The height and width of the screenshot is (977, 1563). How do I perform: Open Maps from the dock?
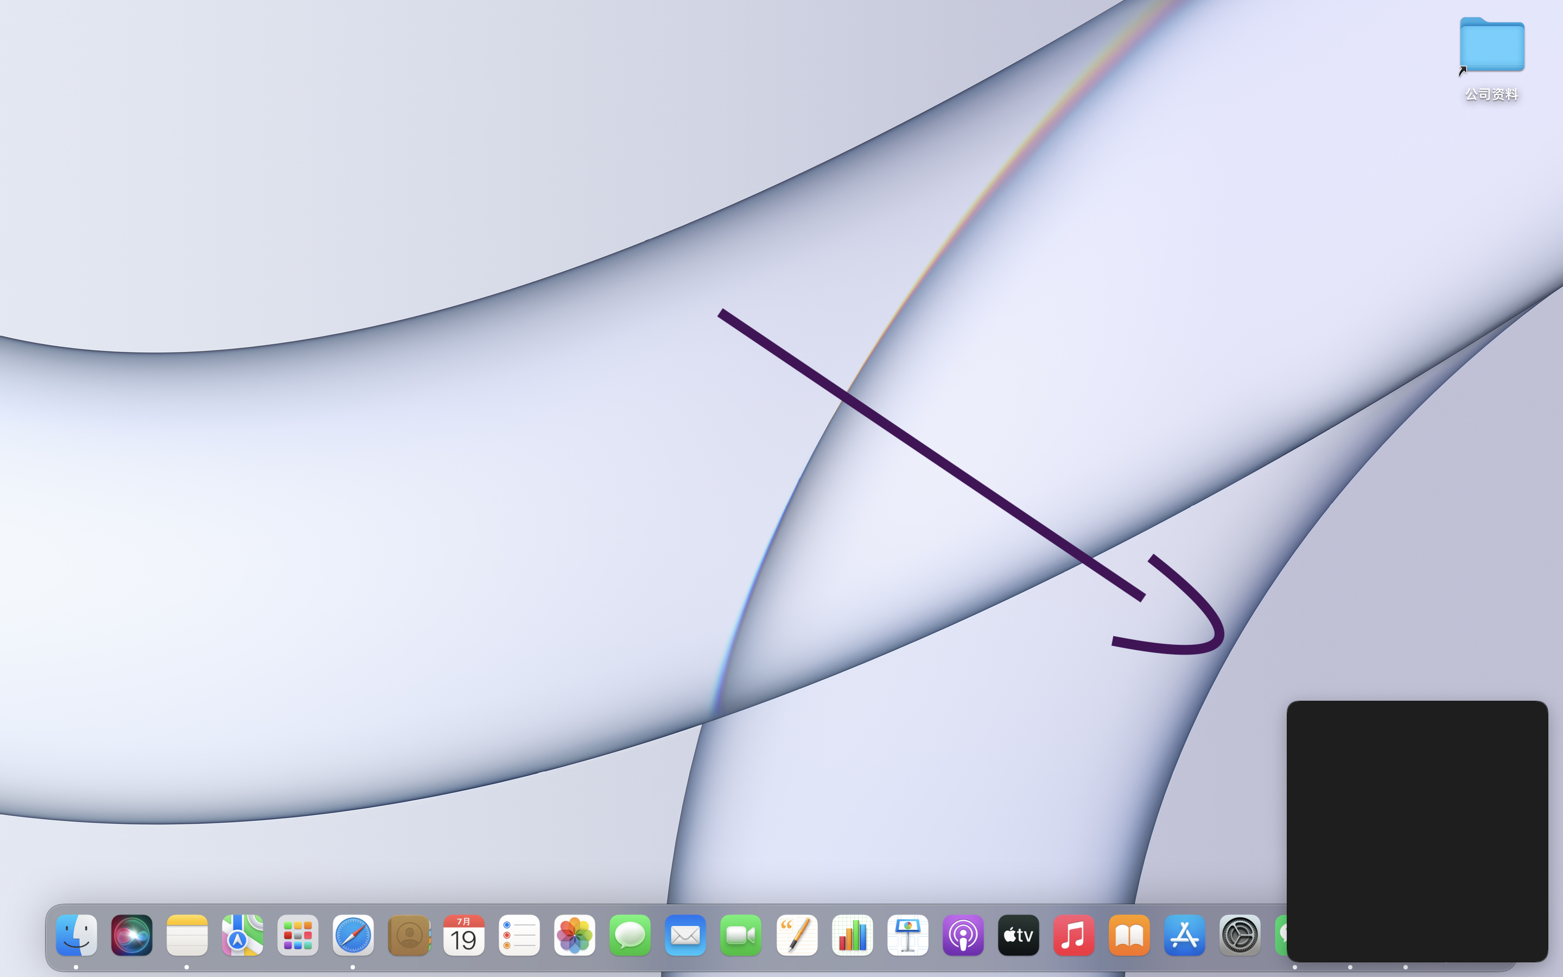[x=242, y=935]
